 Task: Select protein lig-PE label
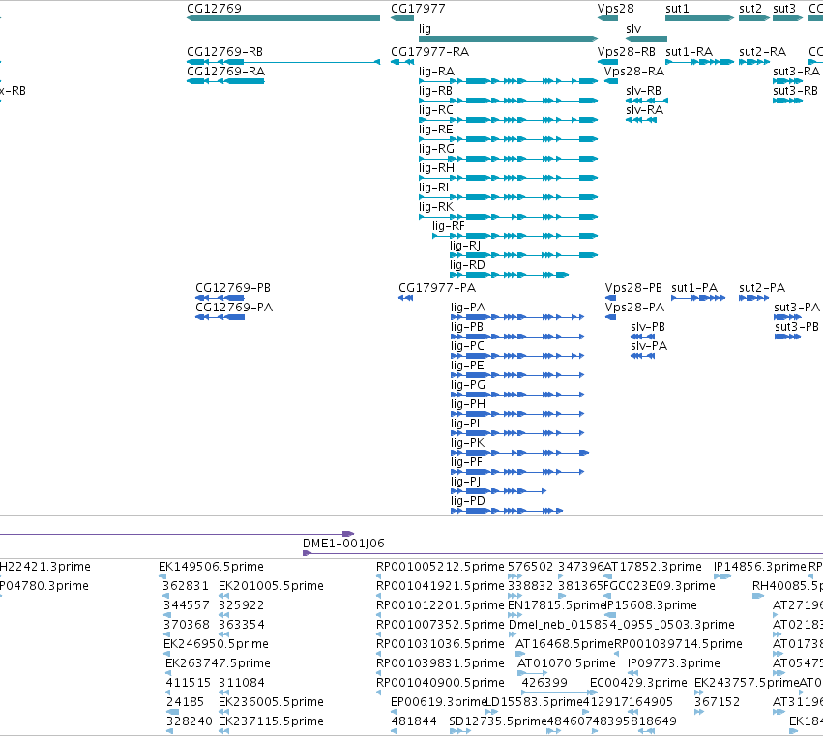coord(467,366)
